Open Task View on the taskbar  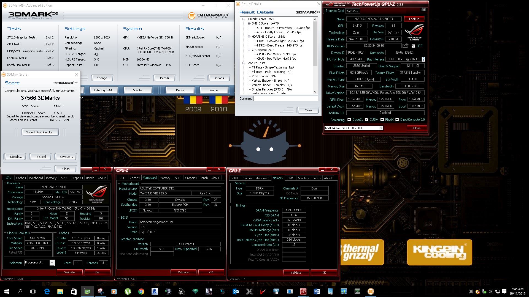coord(33,291)
